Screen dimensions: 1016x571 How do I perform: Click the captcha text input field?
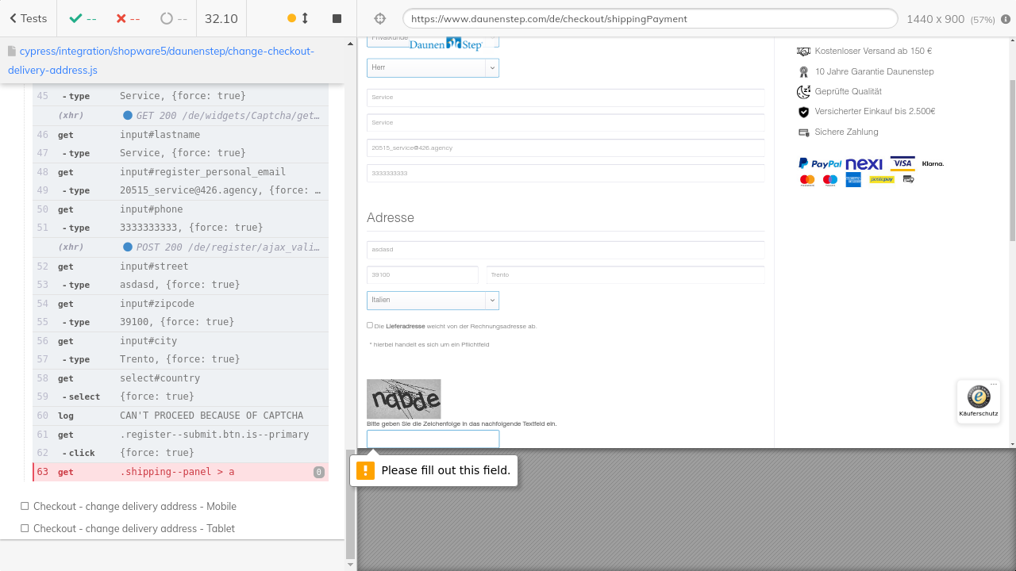click(x=433, y=439)
